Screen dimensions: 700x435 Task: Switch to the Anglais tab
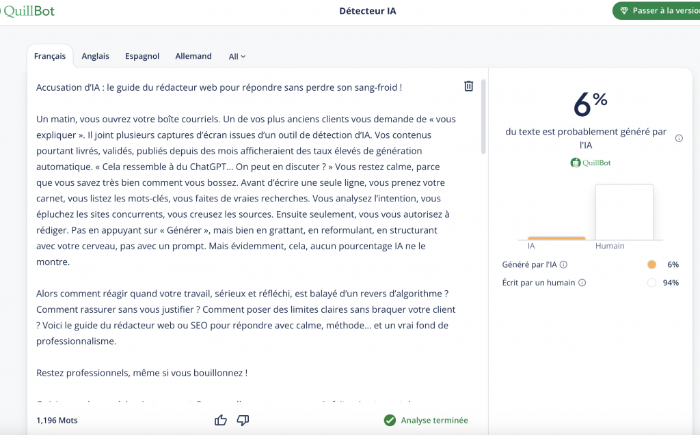(x=95, y=56)
